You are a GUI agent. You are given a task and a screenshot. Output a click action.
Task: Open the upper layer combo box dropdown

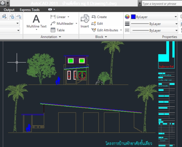(17, 23)
